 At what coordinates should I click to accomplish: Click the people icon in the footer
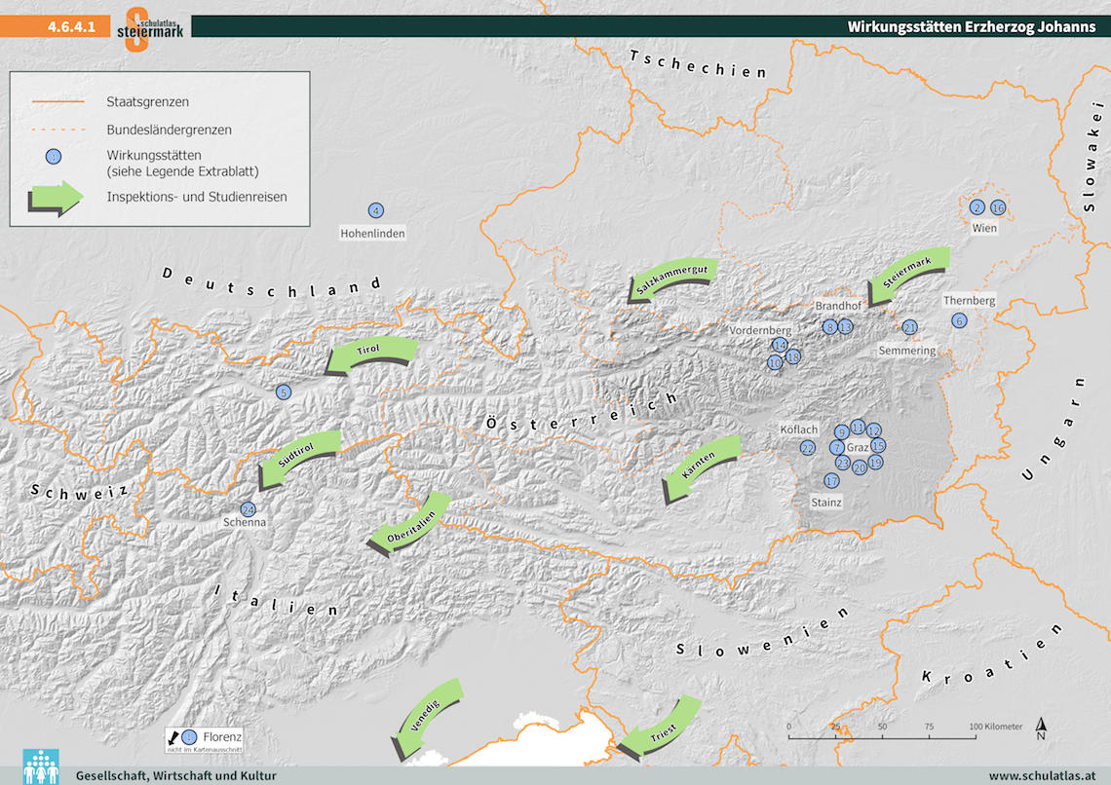click(x=40, y=766)
